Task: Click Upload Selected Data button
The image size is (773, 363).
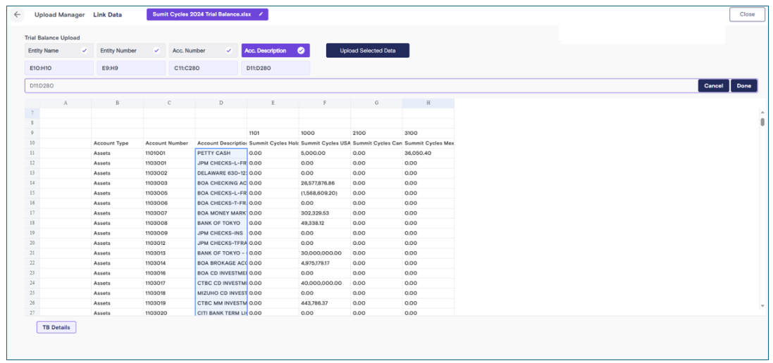Action: point(368,50)
